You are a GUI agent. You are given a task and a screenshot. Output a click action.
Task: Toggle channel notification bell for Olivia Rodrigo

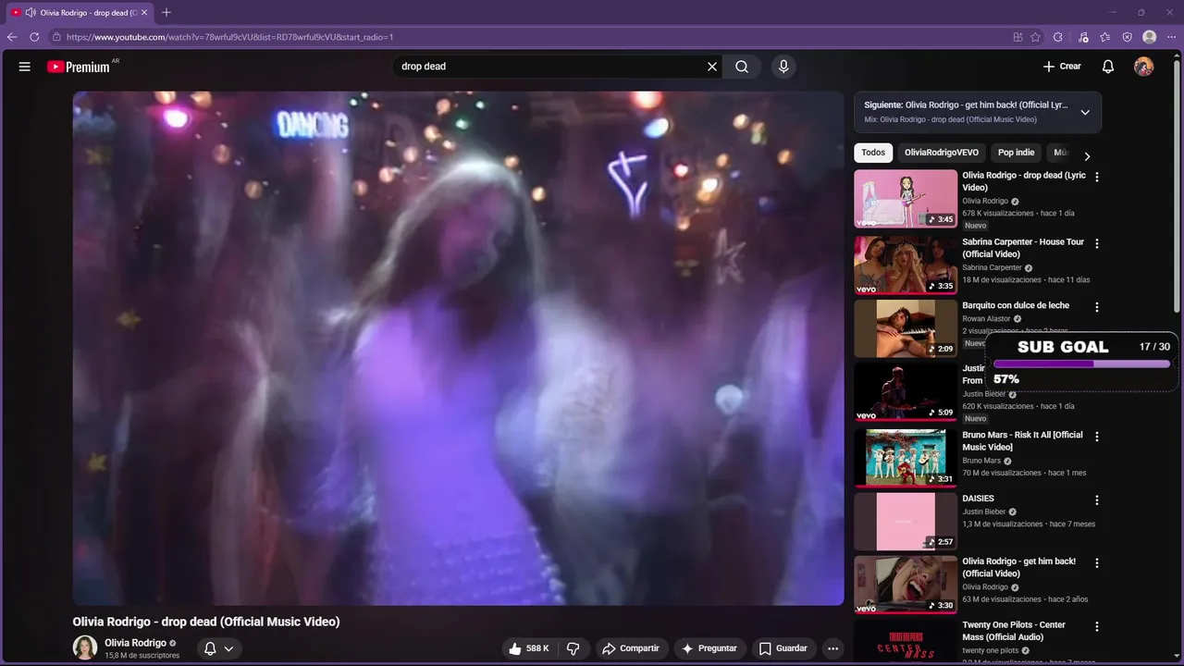point(210,648)
